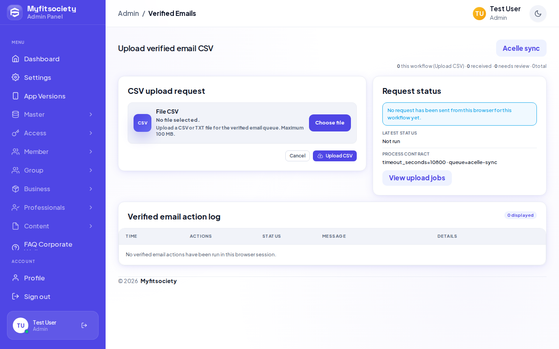
Task: Open the View upload jobs link
Action: pos(417,178)
